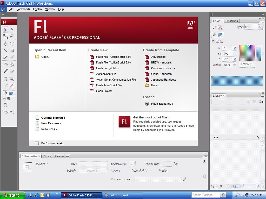This screenshot has height=199, width=266.
Task: Select the Pencil tool
Action: 5,57
